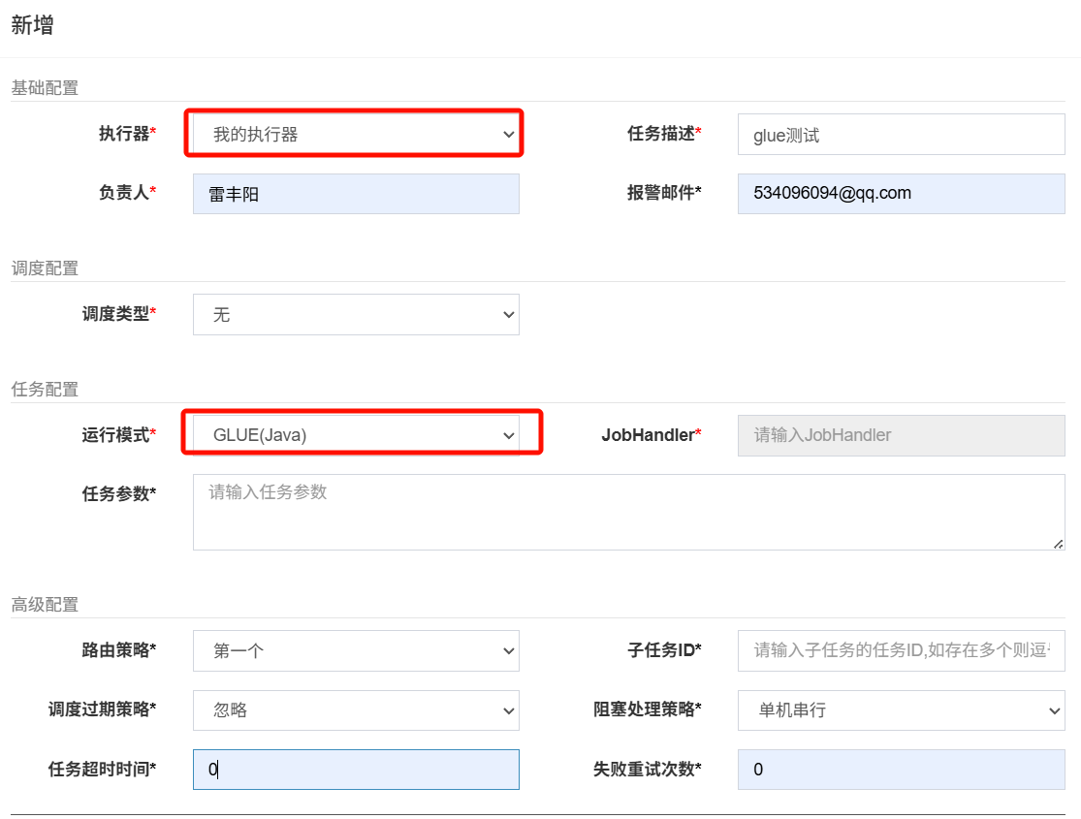Click the 新增 dialog title

32,26
